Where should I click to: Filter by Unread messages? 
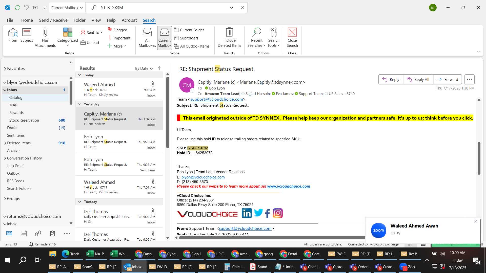point(90,42)
